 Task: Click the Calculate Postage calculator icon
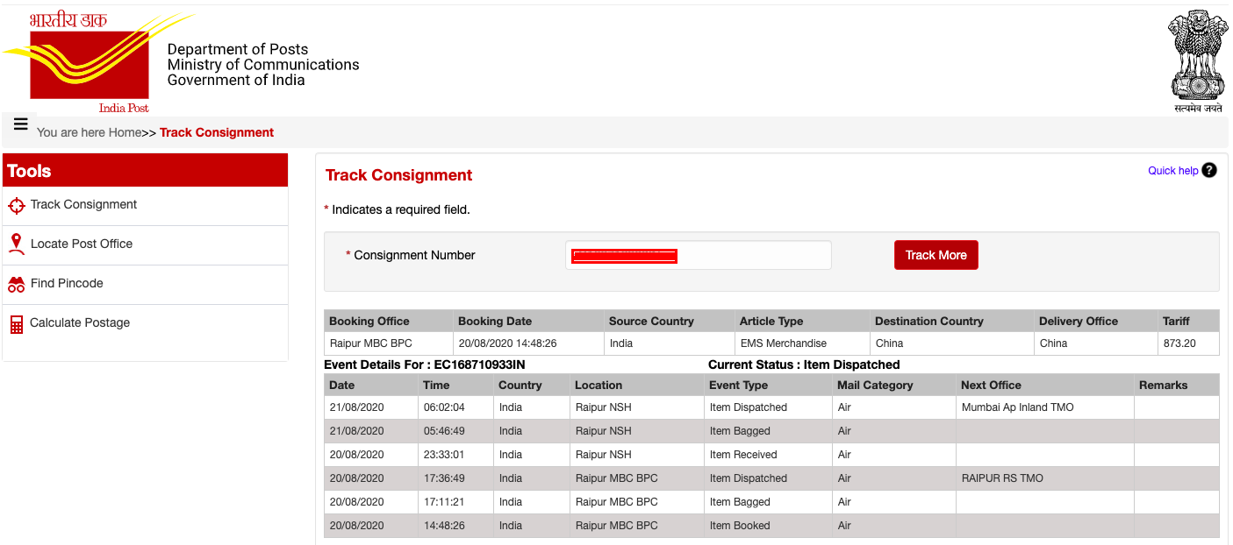tap(16, 323)
